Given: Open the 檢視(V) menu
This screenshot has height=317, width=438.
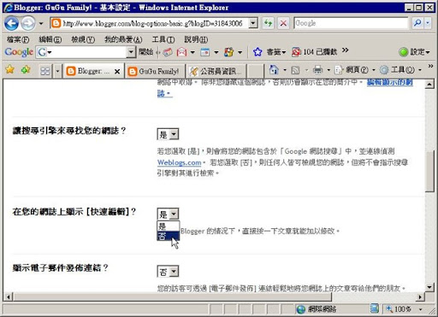Looking at the screenshot, I should pos(83,39).
